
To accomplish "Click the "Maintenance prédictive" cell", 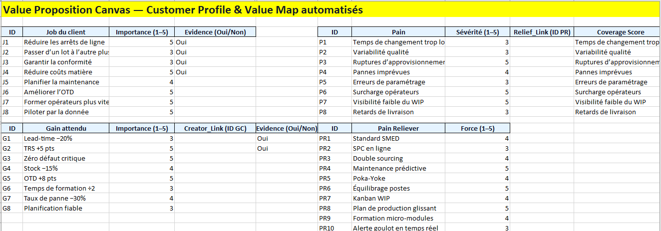I will tap(398, 168).
